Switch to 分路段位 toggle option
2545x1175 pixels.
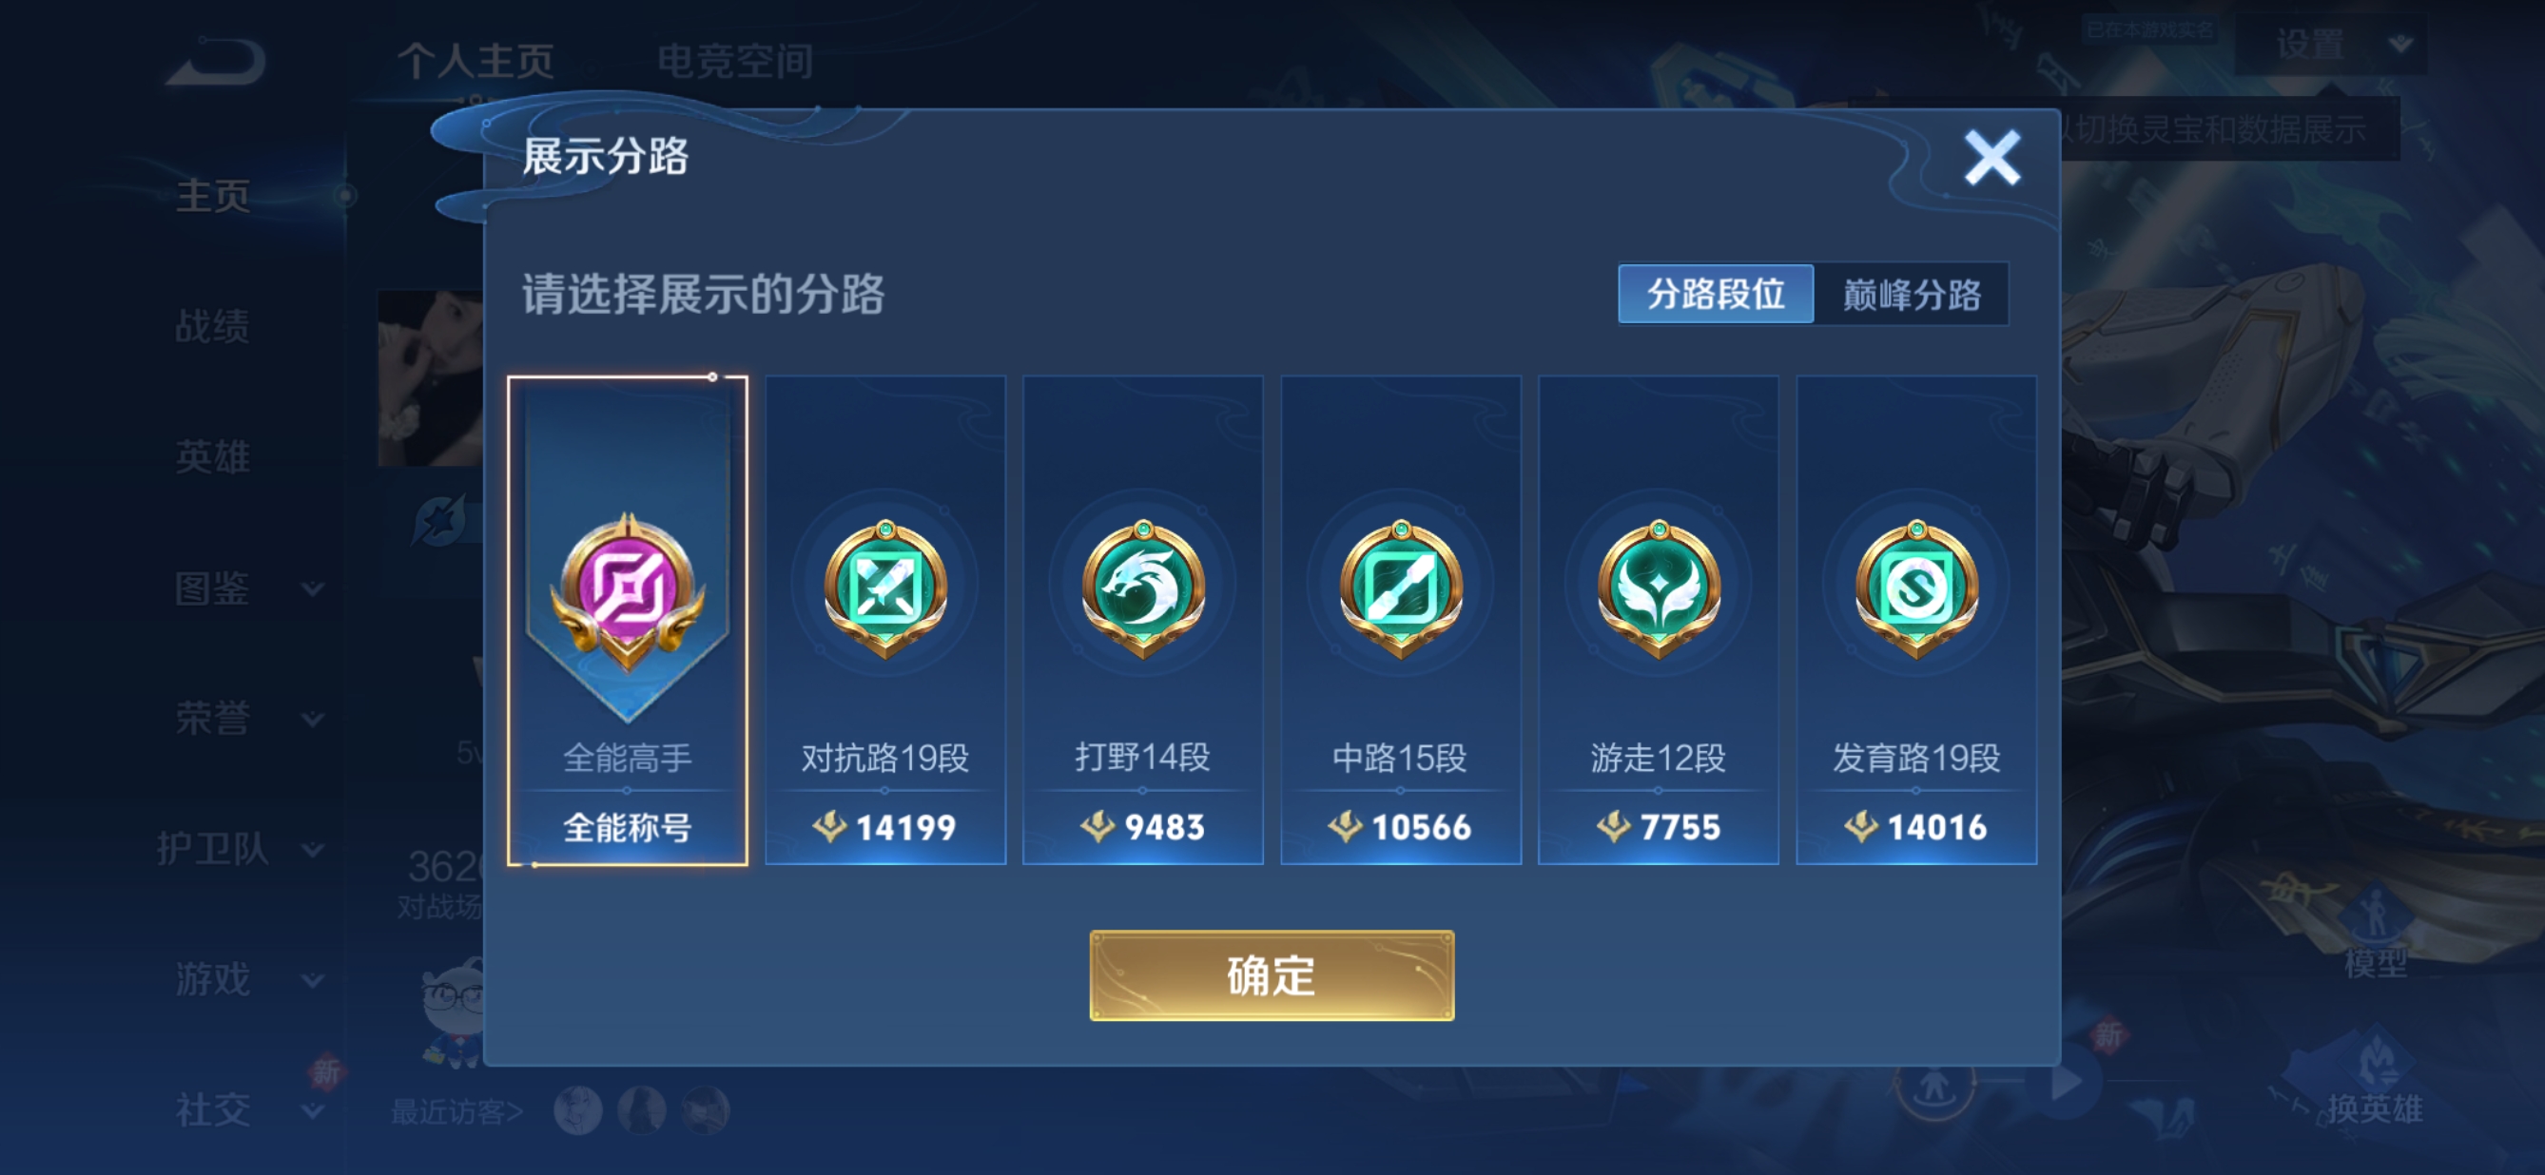point(1715,295)
